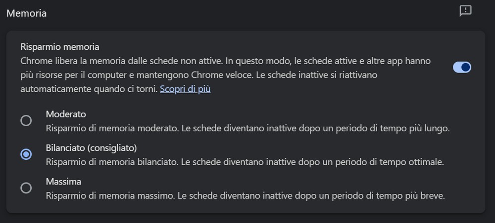
Task: Select the Massima radio button
Action: click(26, 187)
